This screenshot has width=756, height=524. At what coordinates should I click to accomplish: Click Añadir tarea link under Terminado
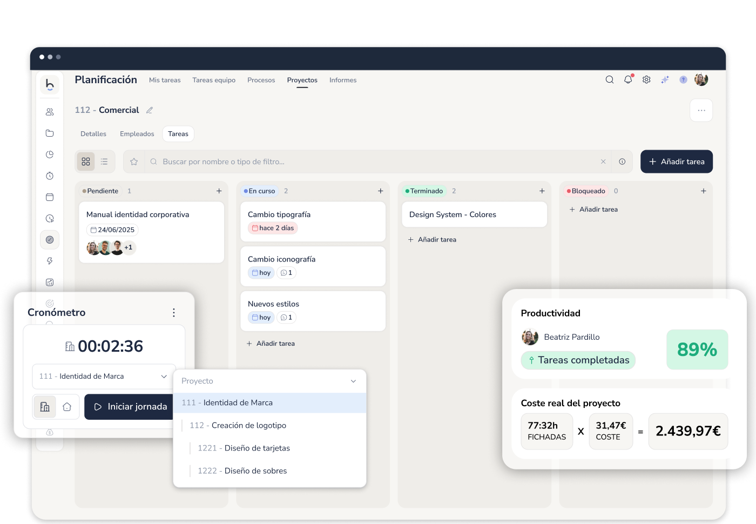[432, 239]
